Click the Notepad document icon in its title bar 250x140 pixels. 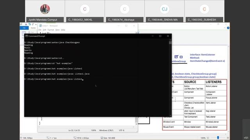[x=40, y=26]
